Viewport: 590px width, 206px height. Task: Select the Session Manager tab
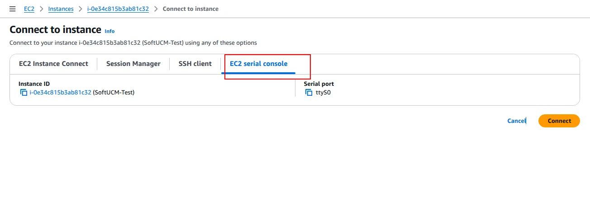click(x=133, y=64)
